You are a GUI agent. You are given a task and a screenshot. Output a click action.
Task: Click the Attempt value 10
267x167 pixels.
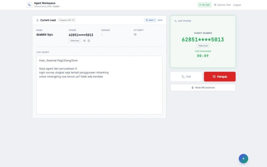coord(135,35)
